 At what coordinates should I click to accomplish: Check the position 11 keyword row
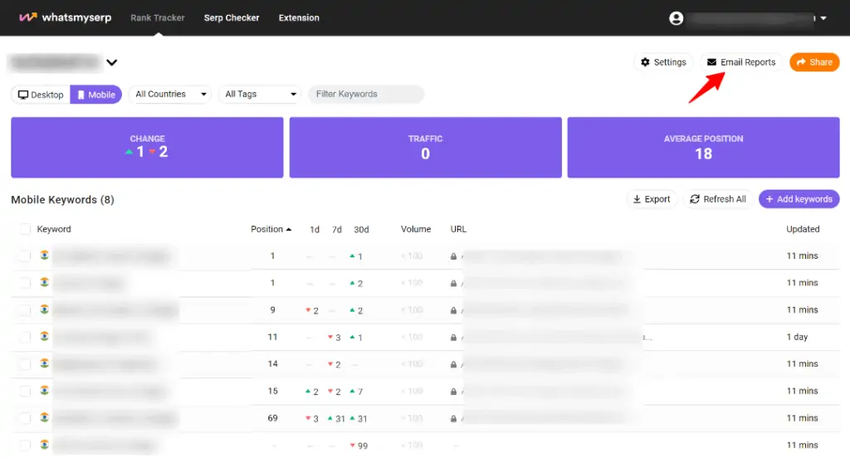pyautogui.click(x=25, y=337)
